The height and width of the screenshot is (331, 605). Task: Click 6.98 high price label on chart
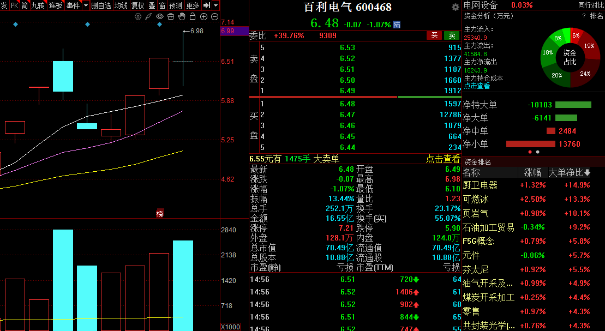click(197, 31)
